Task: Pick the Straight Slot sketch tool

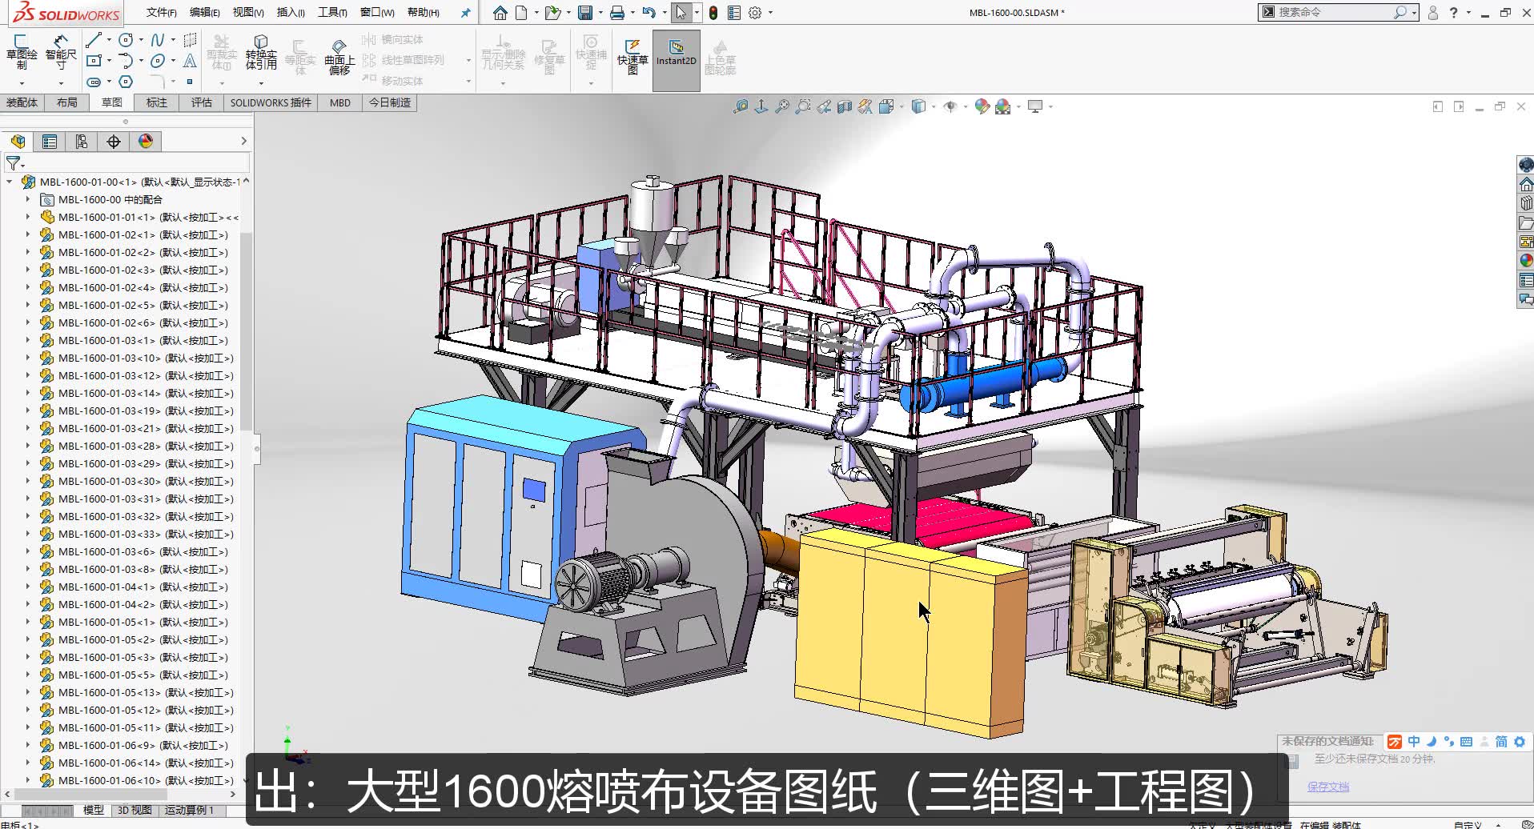Action: pyautogui.click(x=94, y=82)
